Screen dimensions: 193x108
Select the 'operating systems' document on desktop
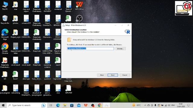point(47,62)
